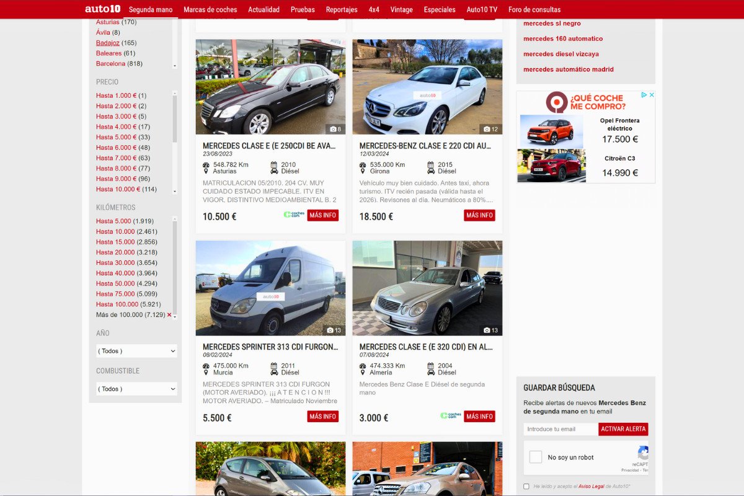This screenshot has width=744, height=496.
Task: Open the Año dropdown
Action: point(136,351)
